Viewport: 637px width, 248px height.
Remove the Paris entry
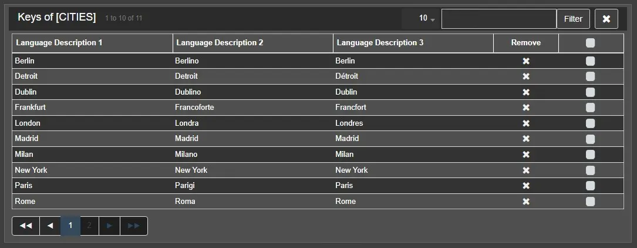pyautogui.click(x=526, y=186)
